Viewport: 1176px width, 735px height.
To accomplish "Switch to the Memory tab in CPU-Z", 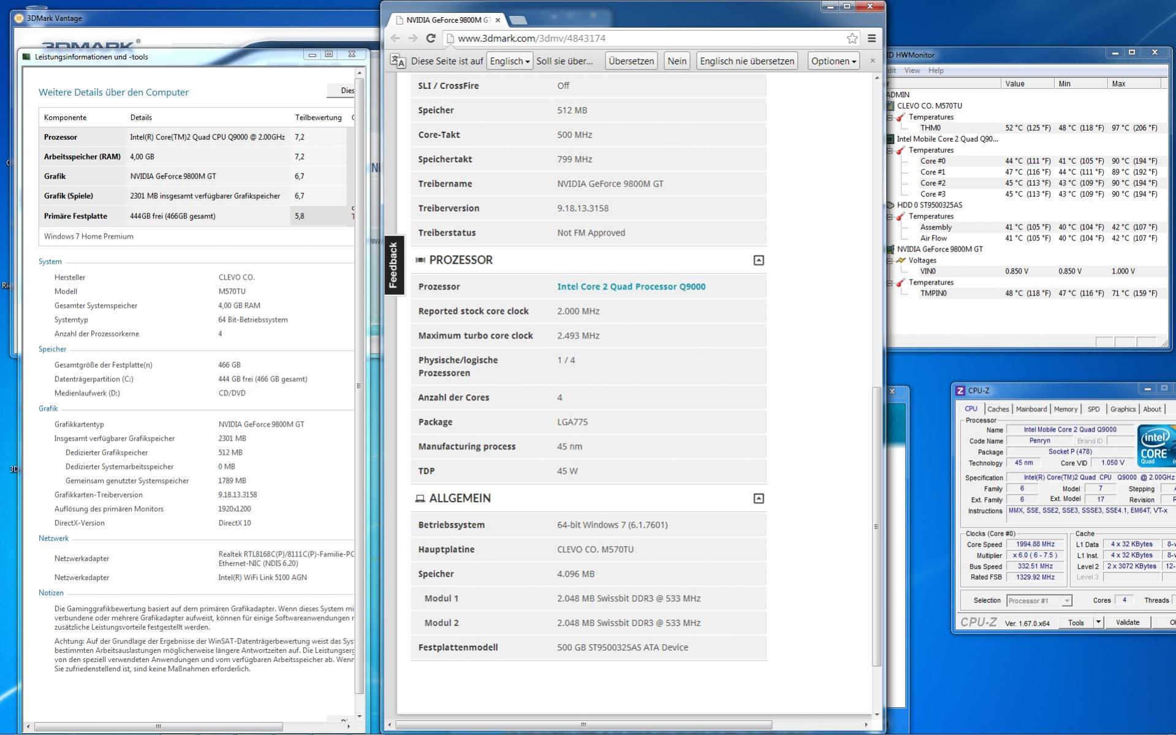I will pos(1065,409).
